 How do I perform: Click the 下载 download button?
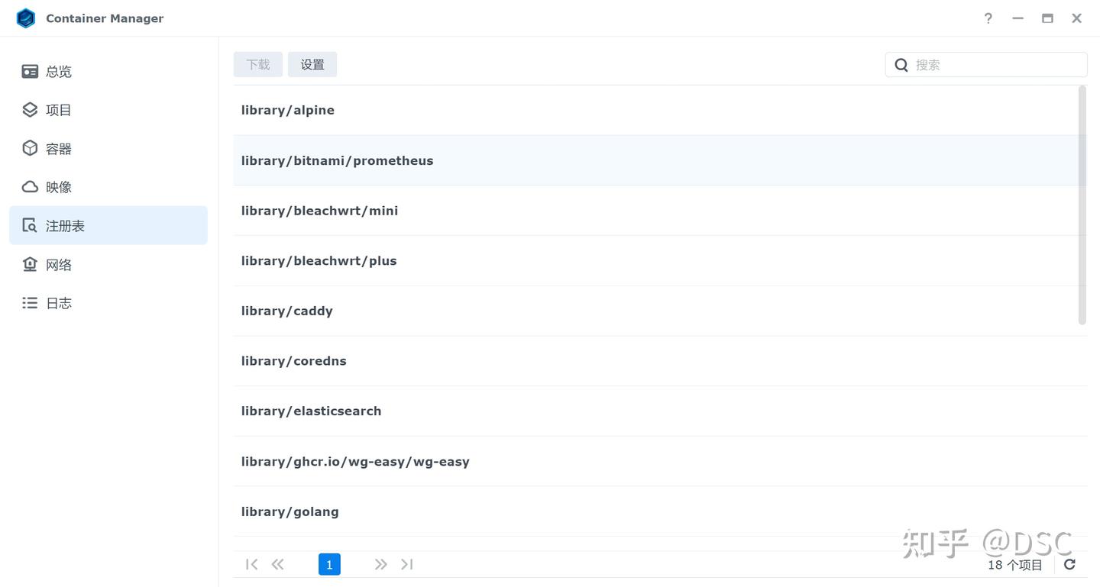pyautogui.click(x=258, y=64)
